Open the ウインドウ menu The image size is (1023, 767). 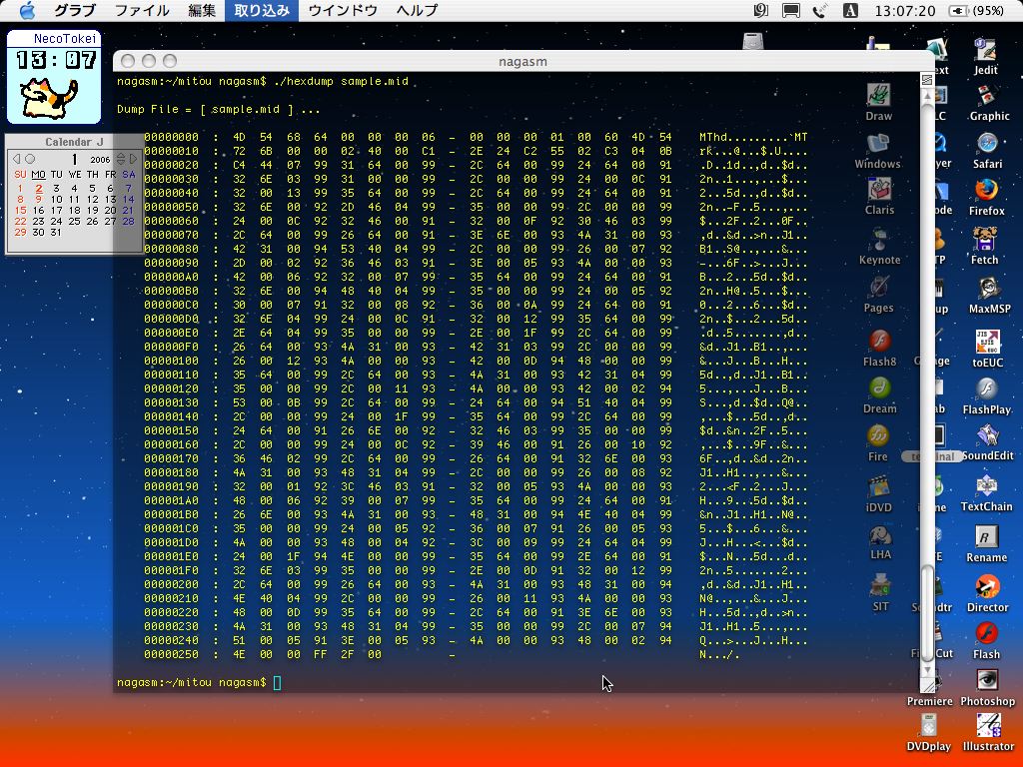click(x=343, y=10)
